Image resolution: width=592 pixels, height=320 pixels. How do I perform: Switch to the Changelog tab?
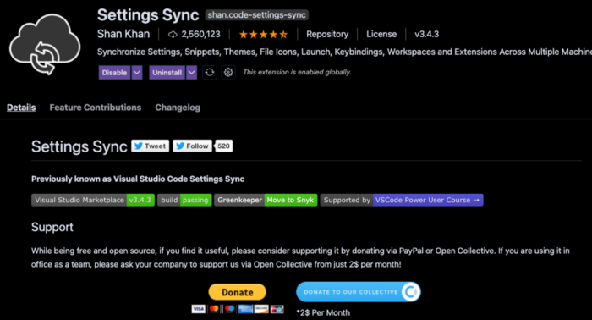click(178, 108)
